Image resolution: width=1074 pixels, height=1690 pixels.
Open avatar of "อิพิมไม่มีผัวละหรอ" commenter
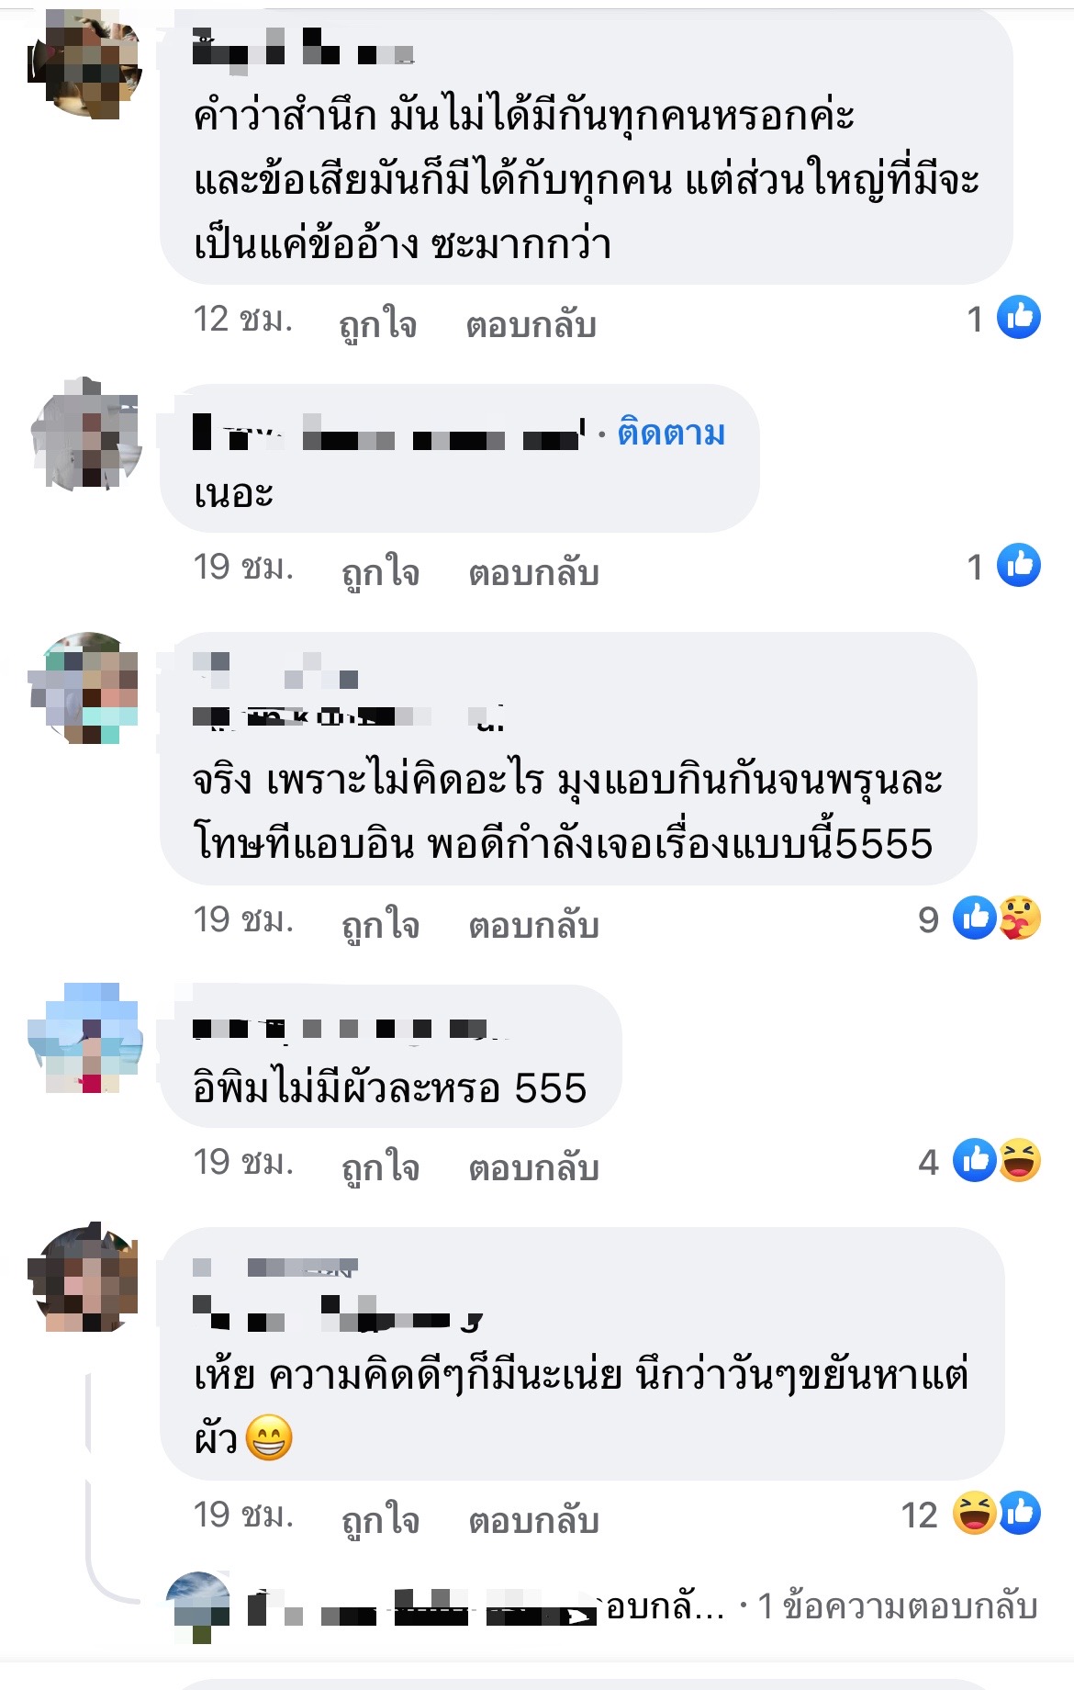click(84, 1038)
